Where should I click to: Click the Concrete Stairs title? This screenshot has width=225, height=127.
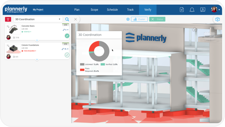tap(28, 26)
